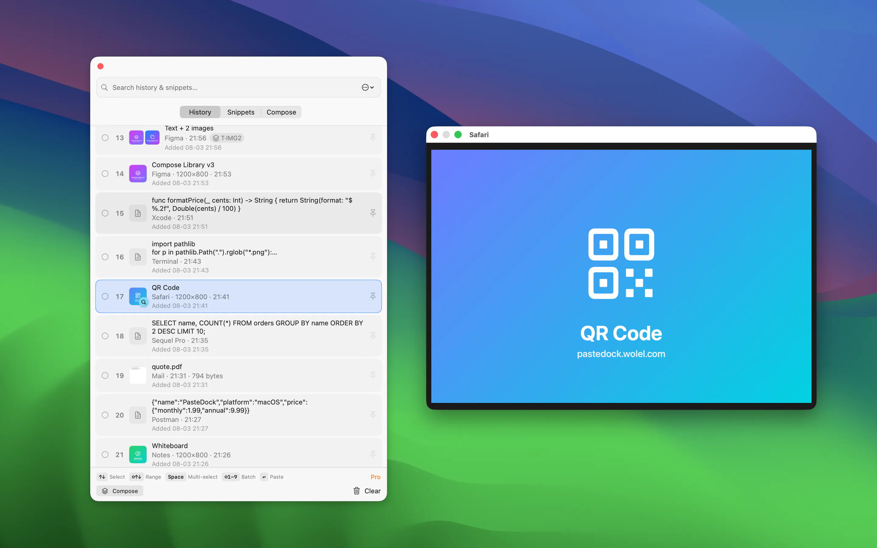Click the Compose button in the footer
877x548 pixels.
(120, 491)
